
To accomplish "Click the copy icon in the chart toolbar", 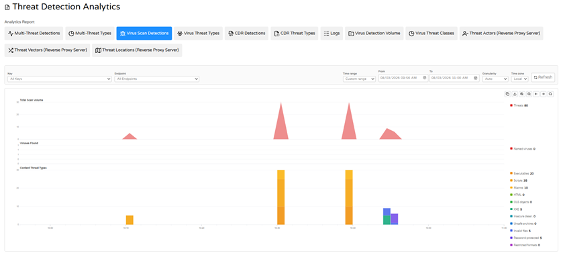I will click(507, 94).
